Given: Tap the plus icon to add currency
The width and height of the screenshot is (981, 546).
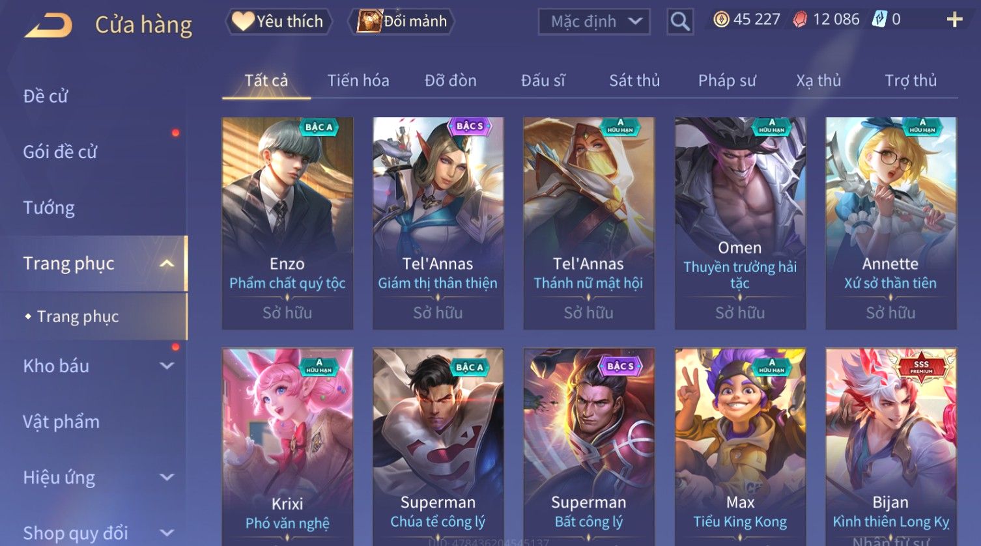Looking at the screenshot, I should [x=954, y=20].
